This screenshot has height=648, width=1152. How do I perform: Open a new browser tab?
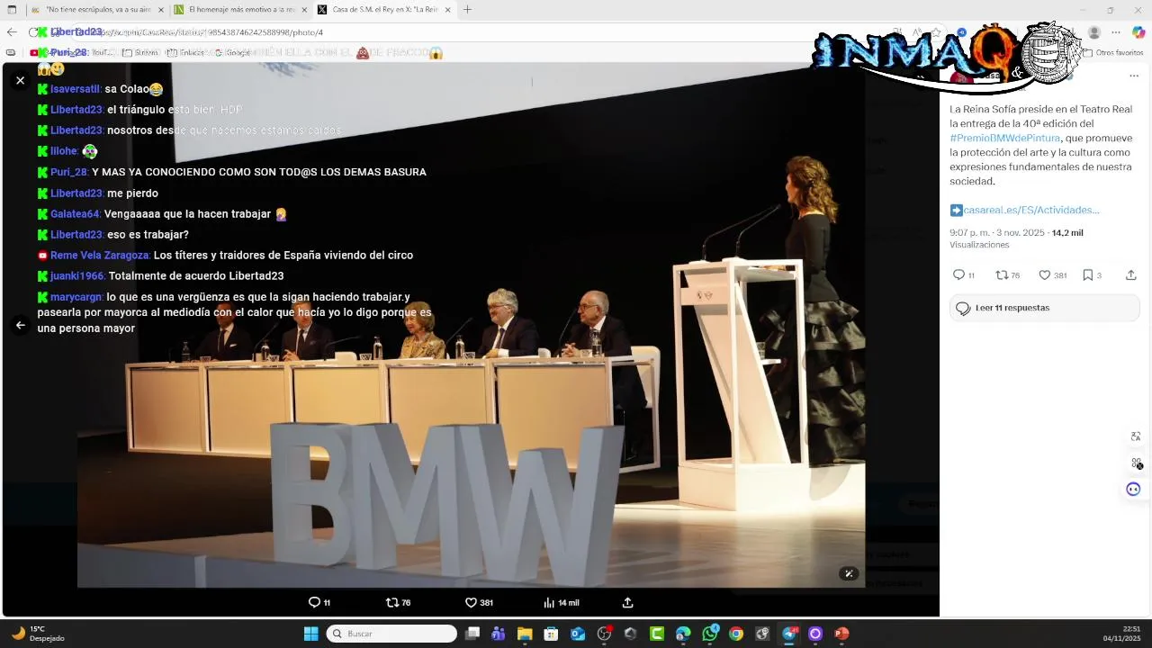467,9
